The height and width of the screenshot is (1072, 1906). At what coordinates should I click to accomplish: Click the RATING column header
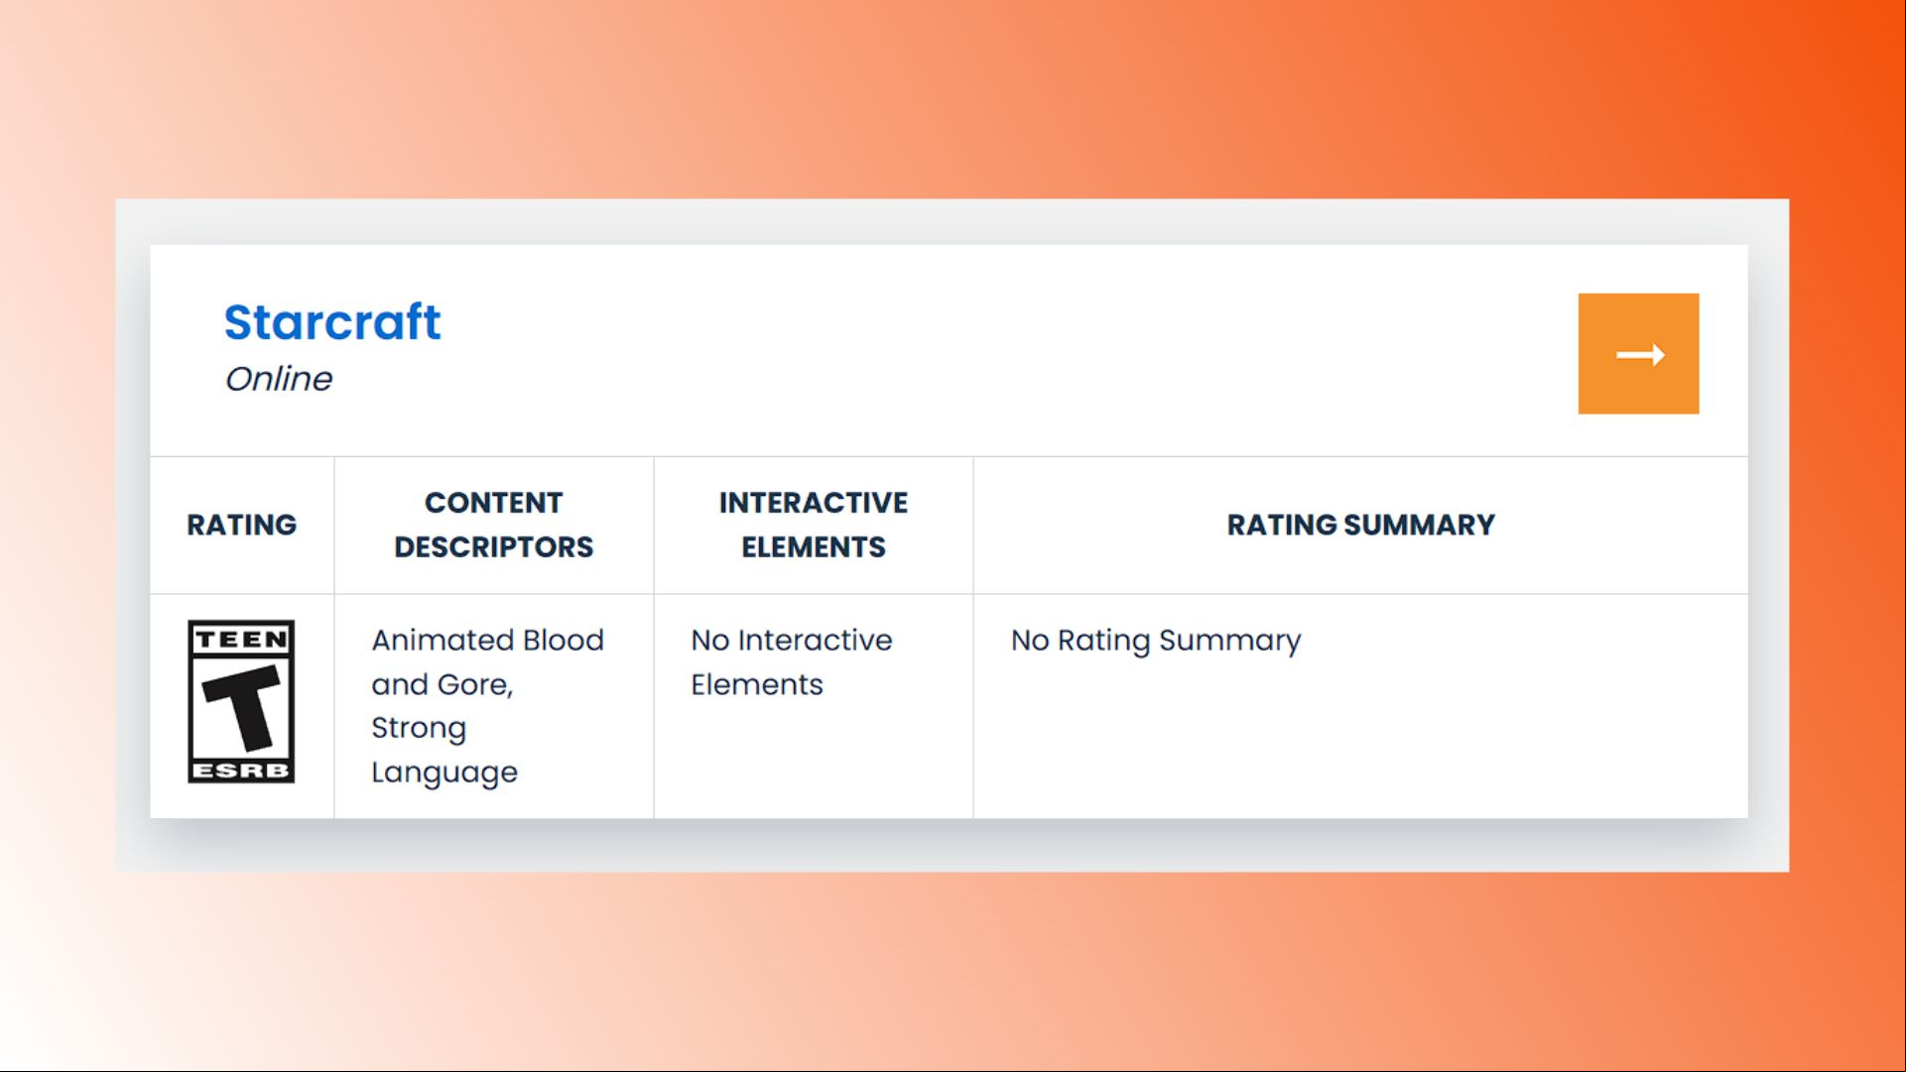pos(242,525)
